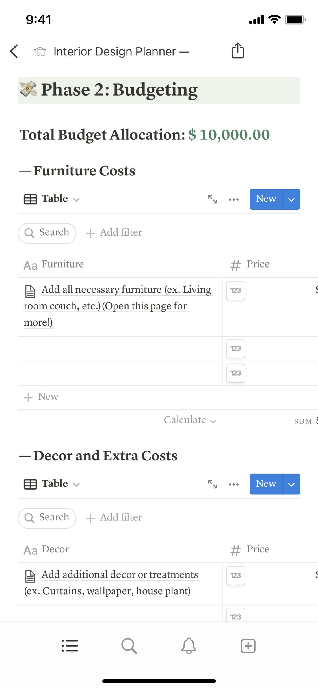Expand New button dropdown arrow in Furniture Costs
The height and width of the screenshot is (689, 318).
click(291, 199)
